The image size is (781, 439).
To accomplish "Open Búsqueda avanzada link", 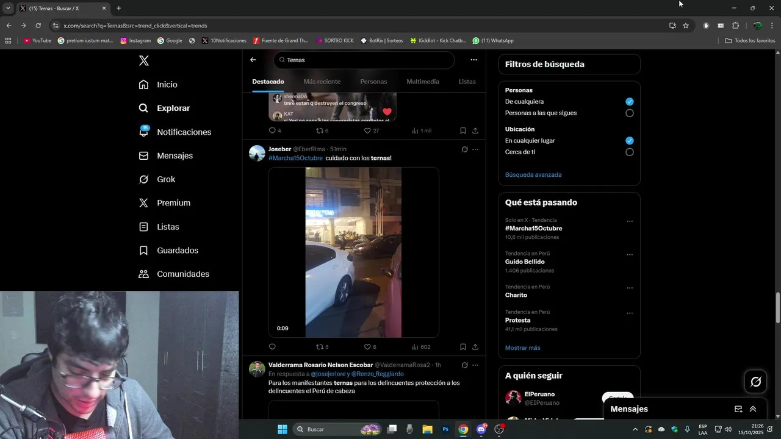I will (x=533, y=174).
